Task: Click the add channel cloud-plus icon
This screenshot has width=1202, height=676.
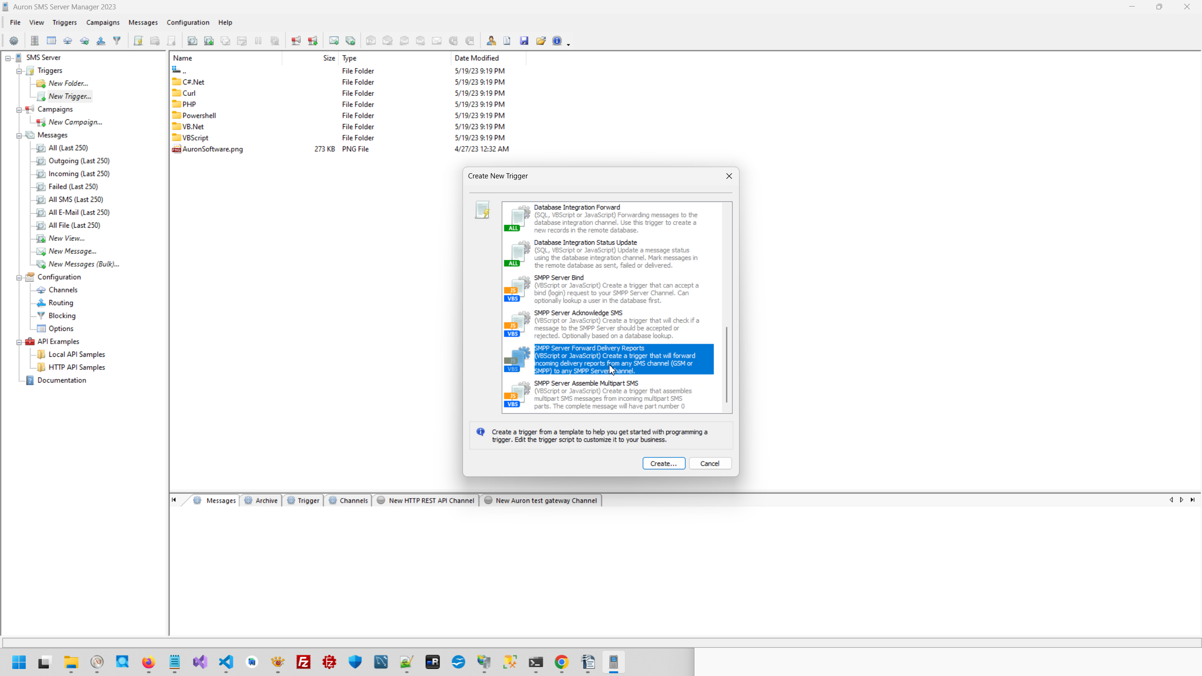Action: pyautogui.click(x=85, y=41)
